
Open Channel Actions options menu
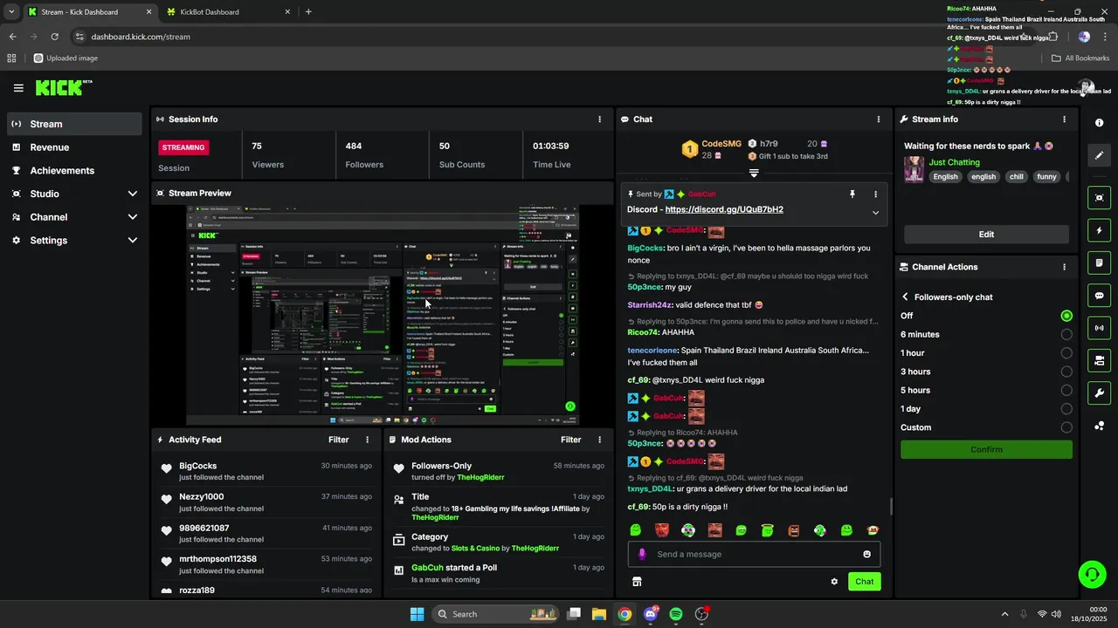tap(1064, 267)
